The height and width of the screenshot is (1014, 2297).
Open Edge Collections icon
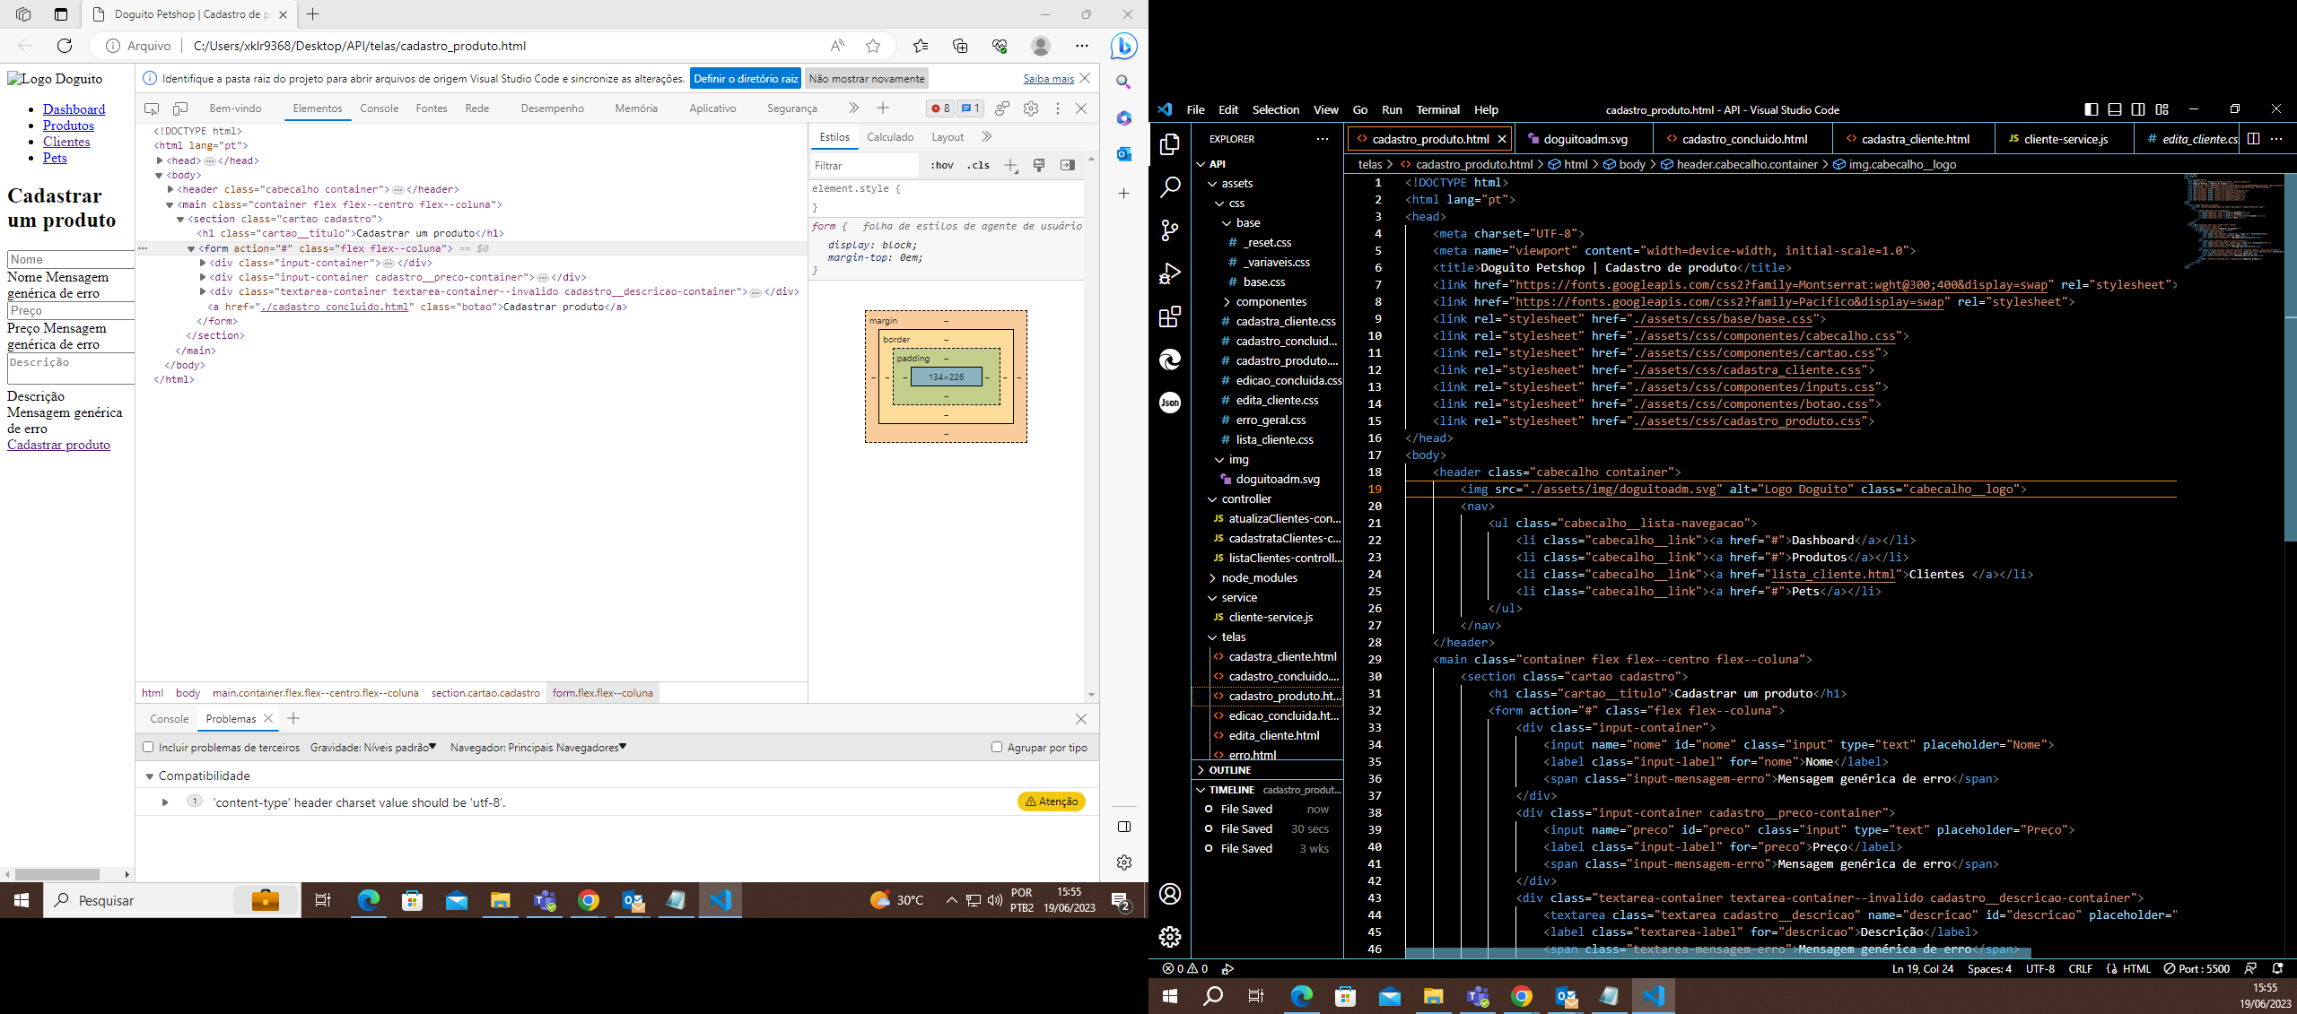click(x=960, y=46)
